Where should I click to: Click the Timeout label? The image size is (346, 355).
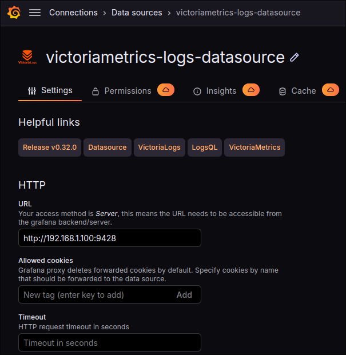pyautogui.click(x=32, y=317)
